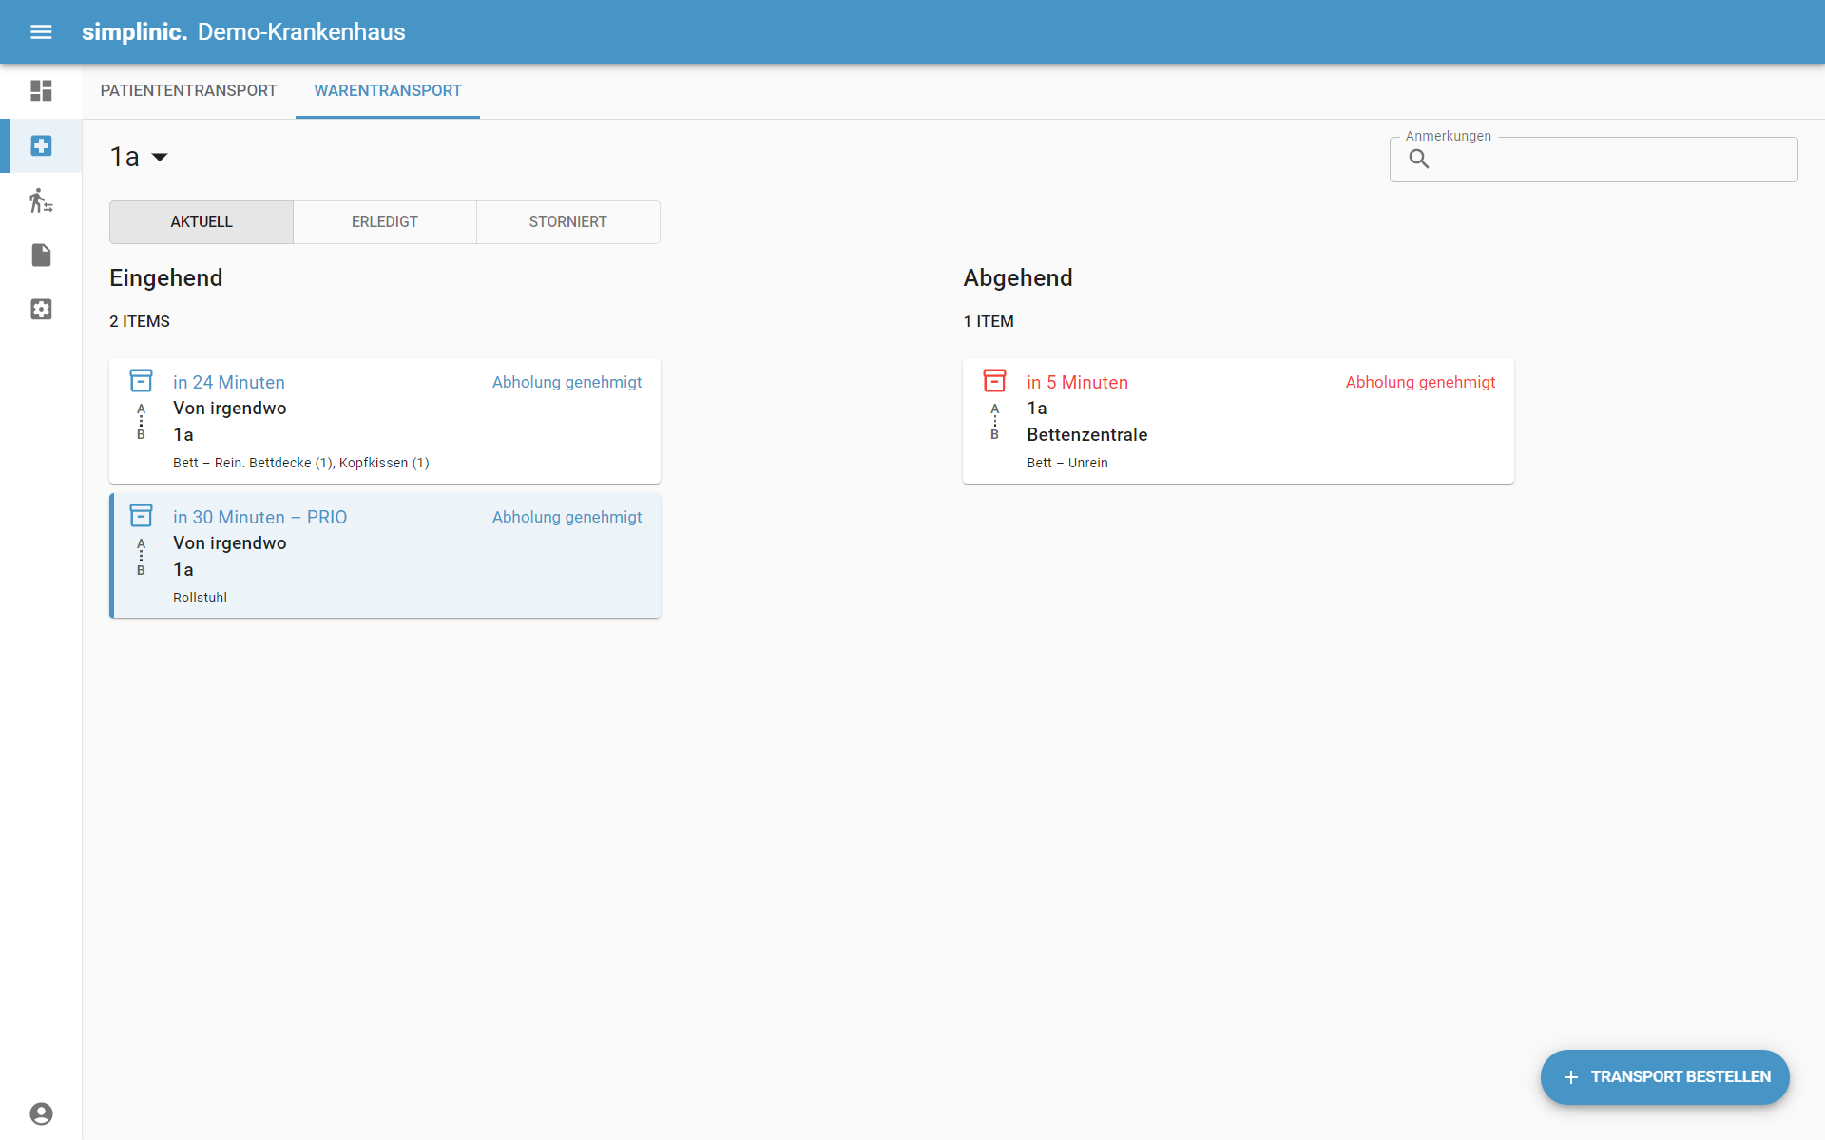Screen dimensions: 1825x1140
Task: Select the medical cross sidebar icon
Action: [x=41, y=145]
